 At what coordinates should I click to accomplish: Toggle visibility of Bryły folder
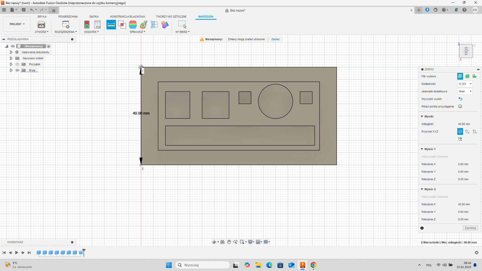(x=17, y=70)
